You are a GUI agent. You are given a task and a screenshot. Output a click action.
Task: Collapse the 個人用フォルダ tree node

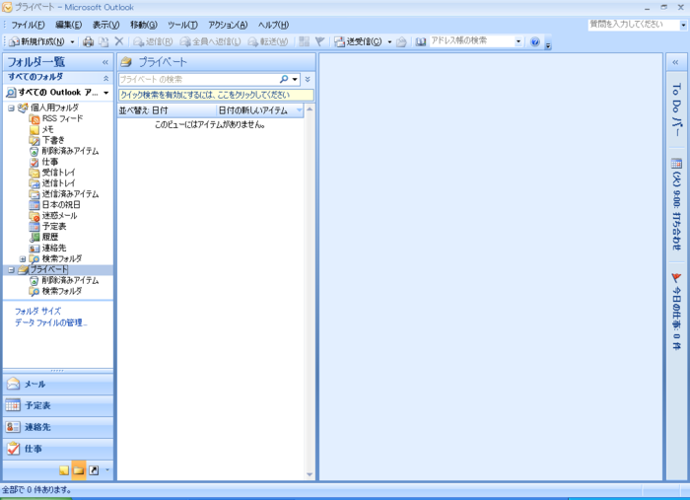(x=11, y=107)
